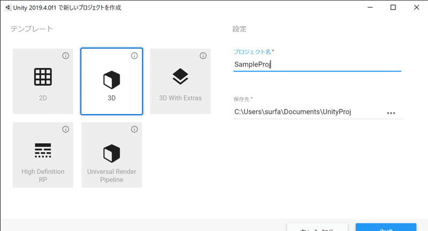Click the 3D cube icon
This screenshot has height=231, width=428.
point(112,79)
